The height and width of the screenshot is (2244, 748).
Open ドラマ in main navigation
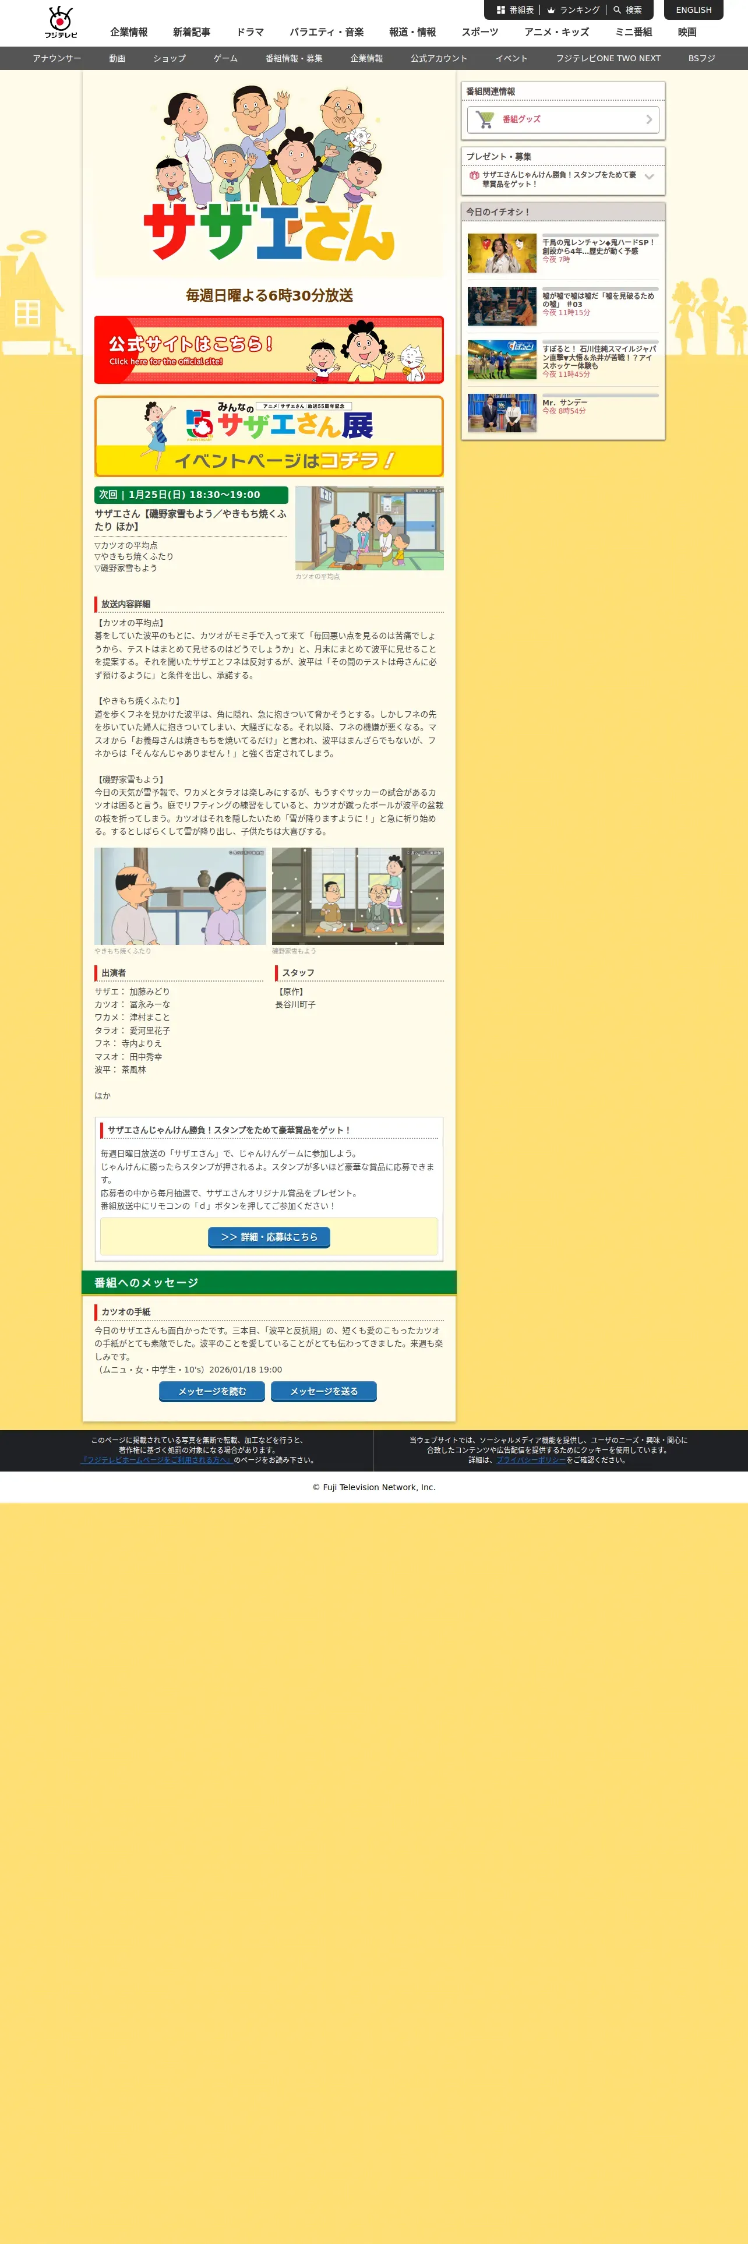(250, 32)
